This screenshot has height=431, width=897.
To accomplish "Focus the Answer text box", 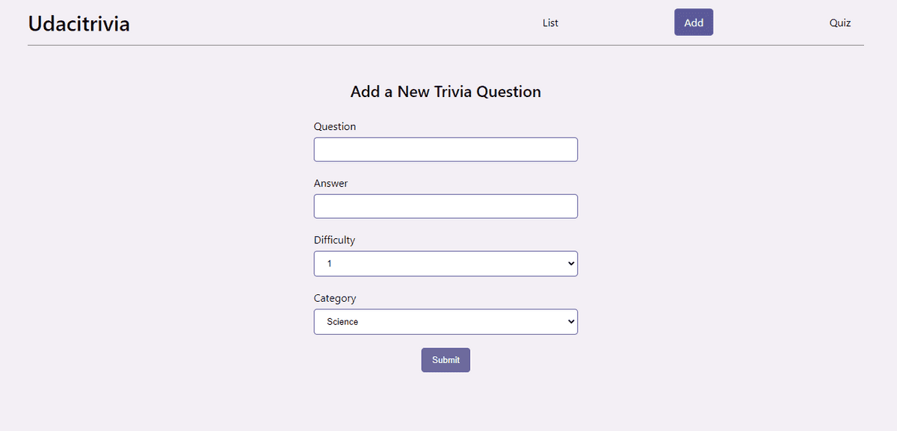I will pos(446,206).
